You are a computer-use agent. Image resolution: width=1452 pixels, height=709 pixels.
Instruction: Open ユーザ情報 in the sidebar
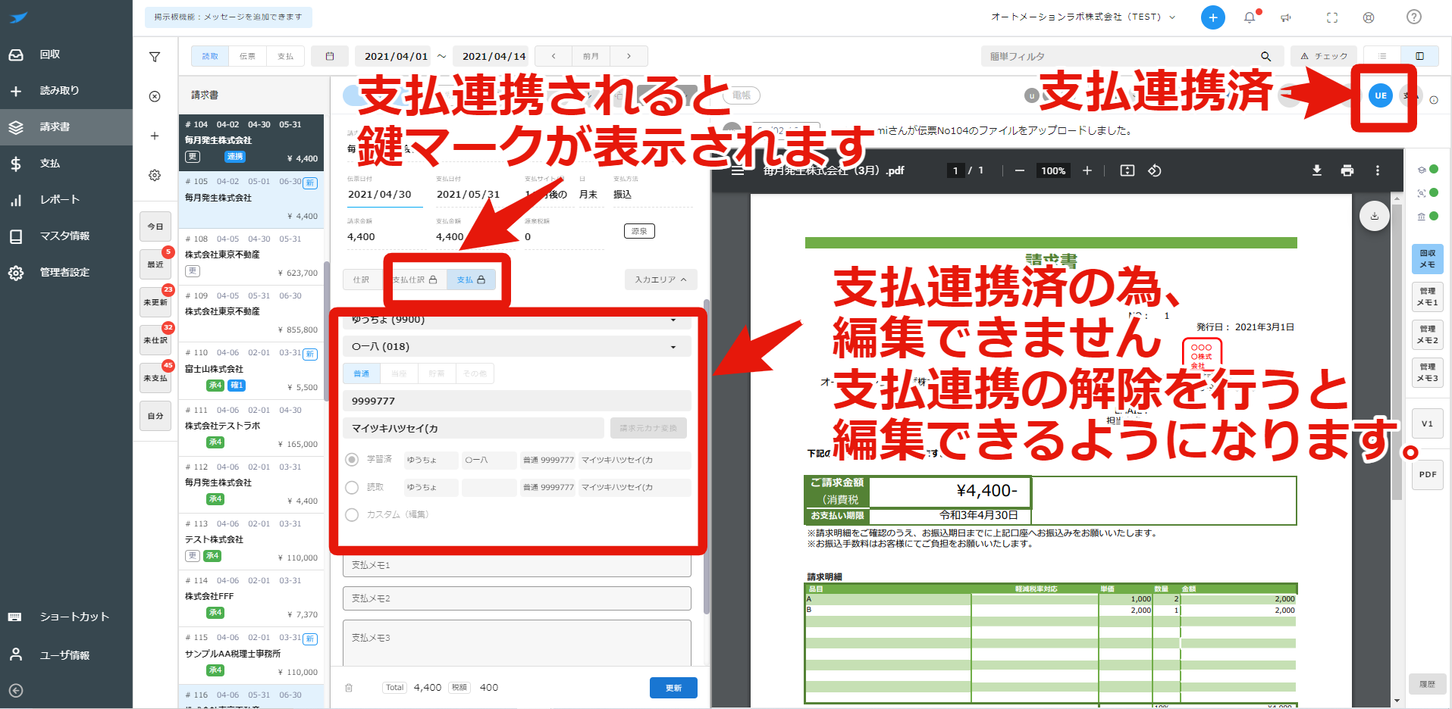(x=66, y=655)
